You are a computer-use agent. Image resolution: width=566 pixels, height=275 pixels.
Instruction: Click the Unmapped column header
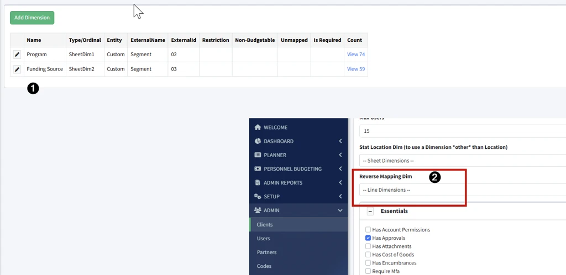tap(294, 40)
